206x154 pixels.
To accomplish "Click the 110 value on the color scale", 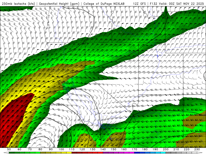I will [x=72, y=149].
